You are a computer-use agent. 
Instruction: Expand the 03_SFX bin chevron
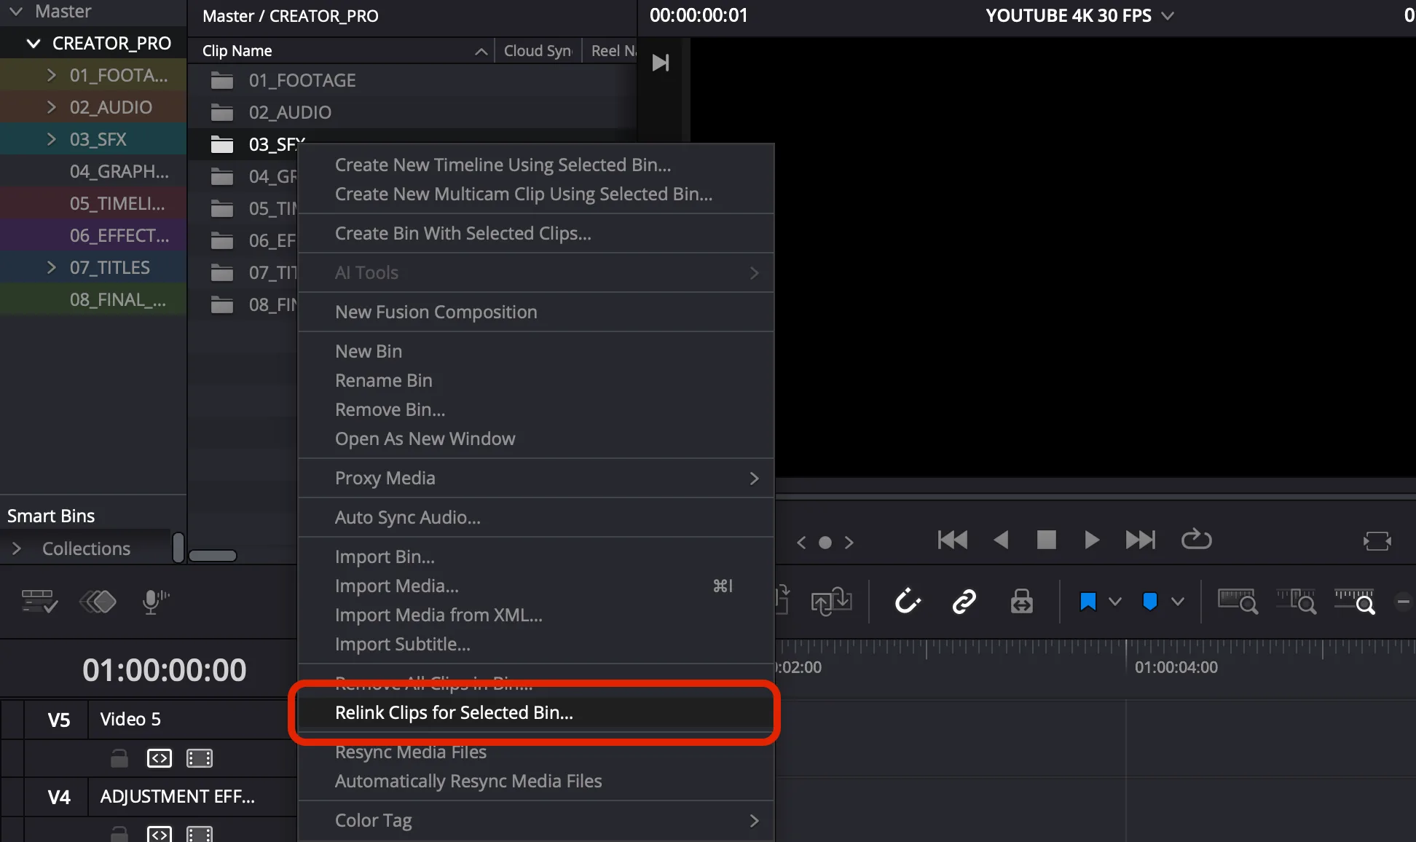point(51,139)
